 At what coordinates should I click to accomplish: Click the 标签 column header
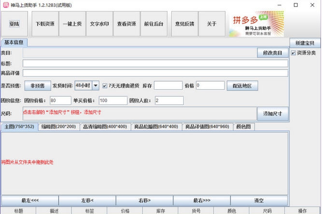click(x=89, y=211)
